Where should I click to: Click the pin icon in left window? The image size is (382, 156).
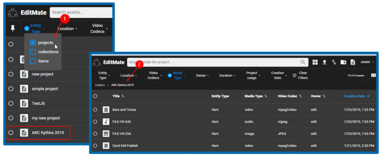(13, 28)
